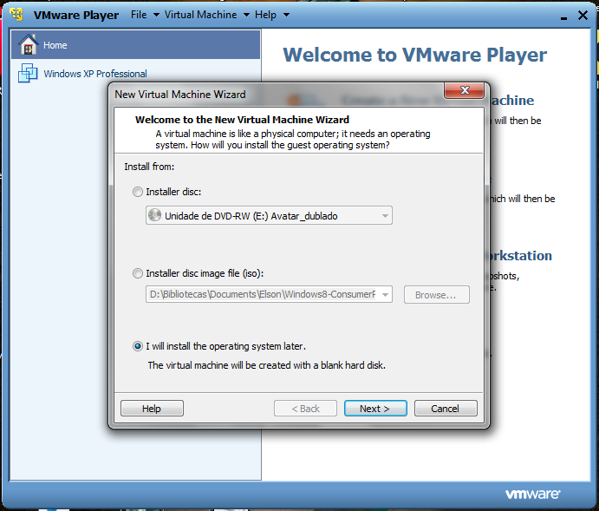Select Installer disc image file (iso) option
The width and height of the screenshot is (599, 511).
(x=138, y=273)
